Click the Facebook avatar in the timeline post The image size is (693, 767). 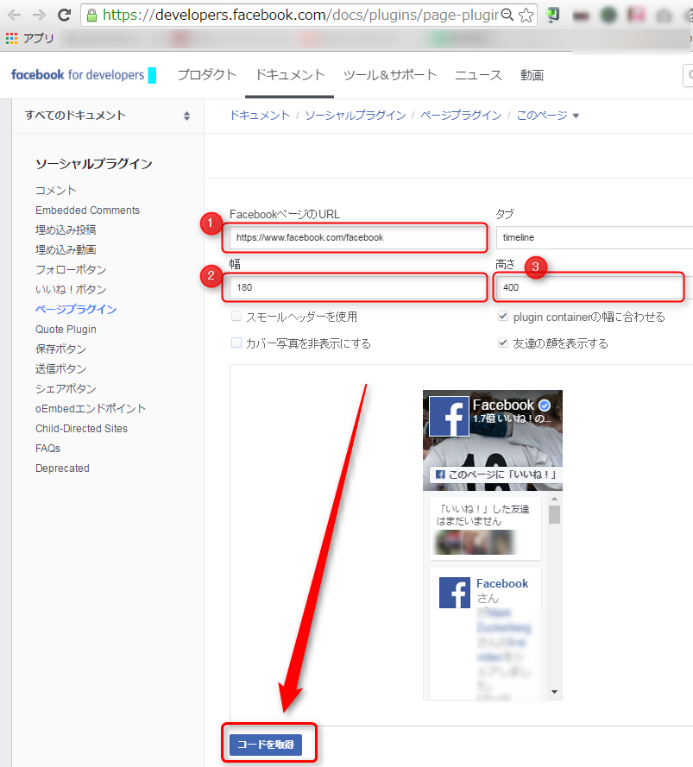click(x=455, y=593)
